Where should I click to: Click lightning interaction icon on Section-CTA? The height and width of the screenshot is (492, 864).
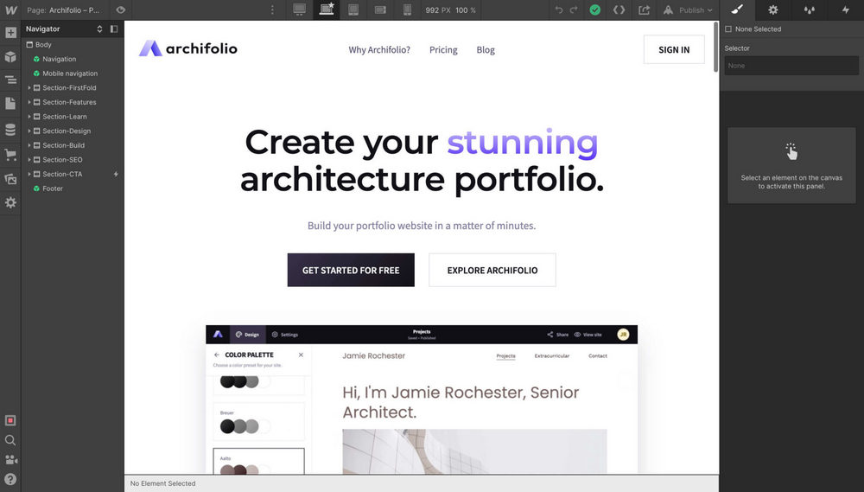click(x=116, y=174)
